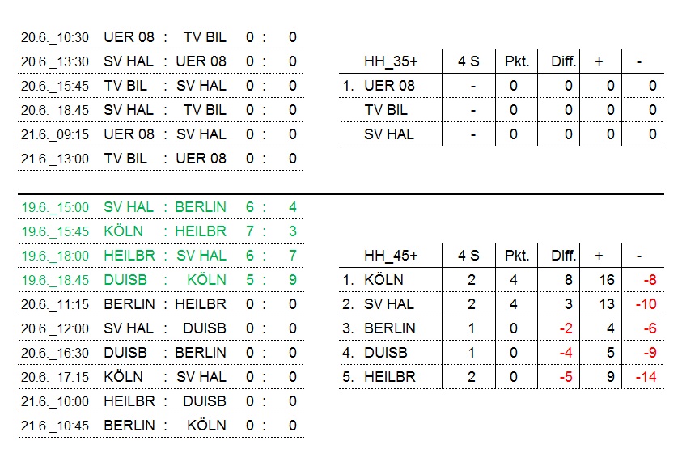Select the red -5 difference for HEILBR

tap(565, 377)
